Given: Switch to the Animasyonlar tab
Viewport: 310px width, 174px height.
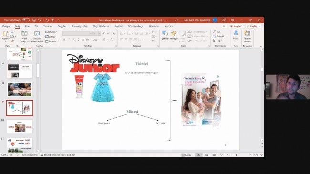Looking at the screenshot, I should click(80, 26).
